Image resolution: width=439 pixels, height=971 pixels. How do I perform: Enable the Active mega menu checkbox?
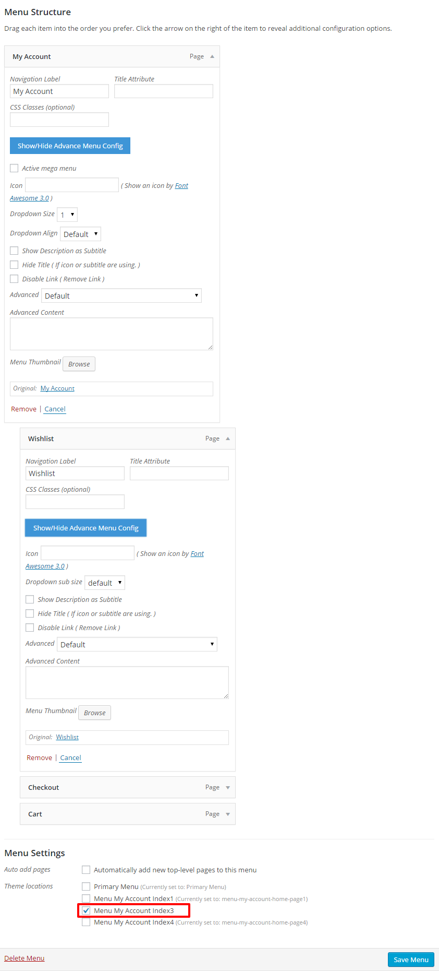click(14, 168)
